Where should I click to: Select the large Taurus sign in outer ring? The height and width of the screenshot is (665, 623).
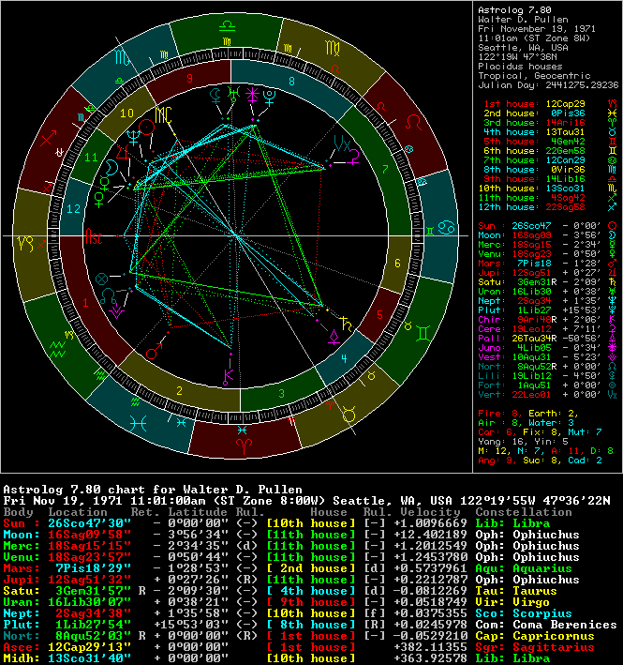(x=349, y=414)
